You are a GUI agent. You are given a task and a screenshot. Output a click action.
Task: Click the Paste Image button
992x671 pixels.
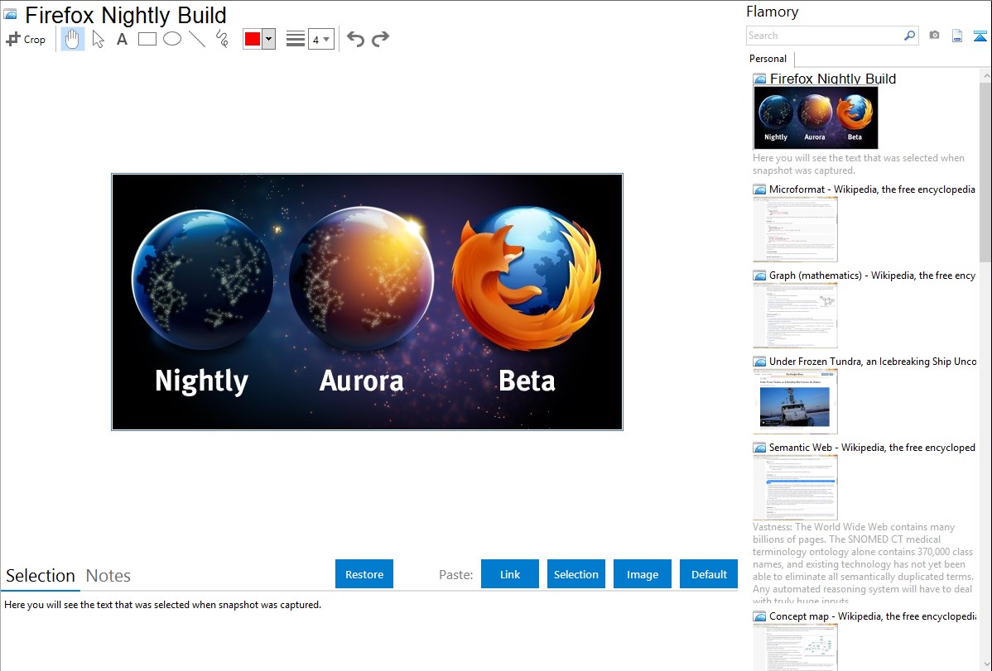pyautogui.click(x=643, y=574)
